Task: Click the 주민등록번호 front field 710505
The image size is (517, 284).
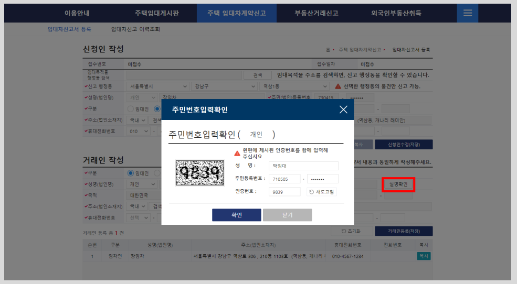Action: click(x=284, y=179)
